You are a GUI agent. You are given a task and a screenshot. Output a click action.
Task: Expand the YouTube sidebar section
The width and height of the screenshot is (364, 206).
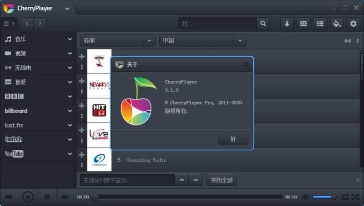click(70, 154)
